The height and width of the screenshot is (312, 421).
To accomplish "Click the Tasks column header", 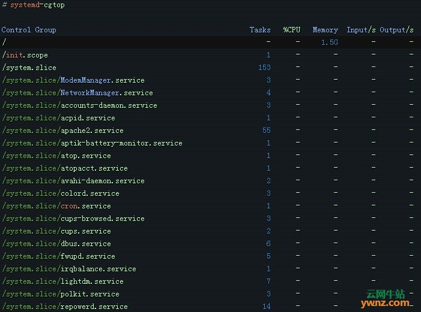I will coord(260,30).
